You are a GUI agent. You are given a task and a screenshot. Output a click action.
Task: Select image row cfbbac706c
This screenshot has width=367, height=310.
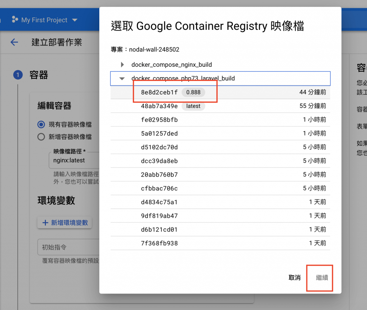[220, 188]
